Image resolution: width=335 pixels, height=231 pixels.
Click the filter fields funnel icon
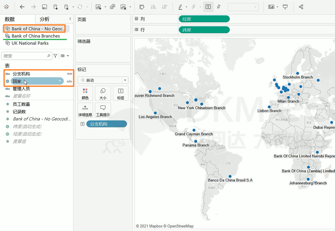pos(55,56)
